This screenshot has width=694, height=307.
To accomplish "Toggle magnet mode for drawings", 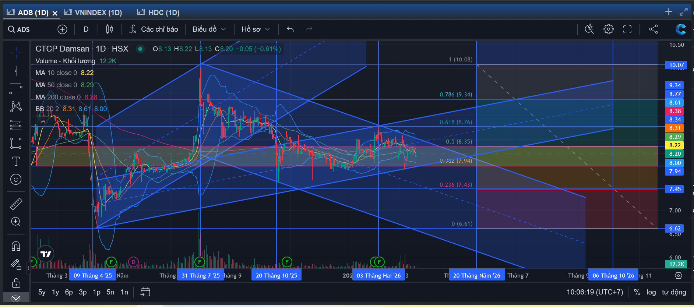I will 16,246.
